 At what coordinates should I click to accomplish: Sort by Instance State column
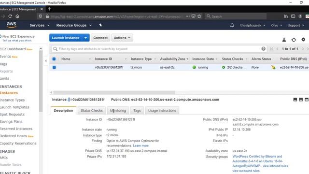click(205, 59)
